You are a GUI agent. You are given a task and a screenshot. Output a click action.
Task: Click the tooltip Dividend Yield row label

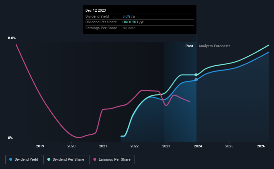[97, 16]
